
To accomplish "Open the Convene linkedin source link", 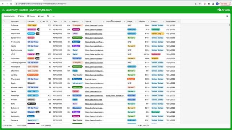I will (94, 120).
